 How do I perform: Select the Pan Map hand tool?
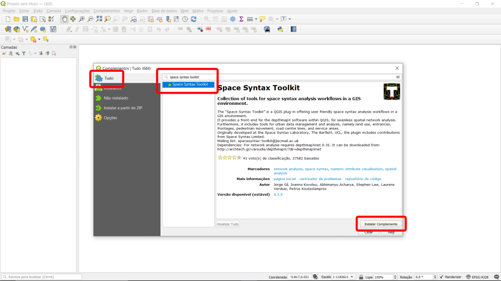click(65, 19)
